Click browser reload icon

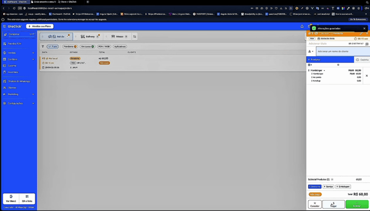[14, 8]
